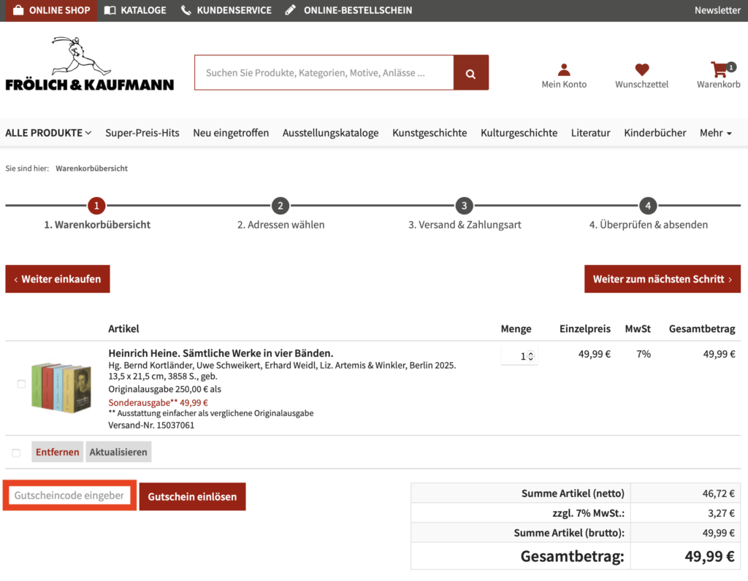Screen dimensions: 748x581
Task: Click the Kundenservice phone icon
Action: coord(187,10)
